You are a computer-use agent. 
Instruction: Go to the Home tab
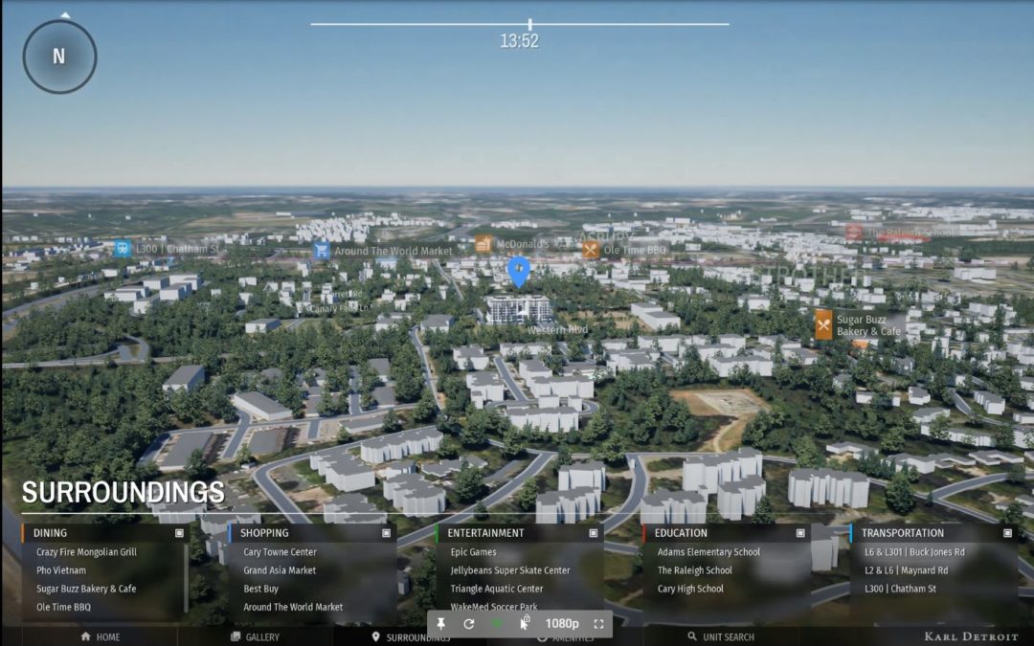coord(101,636)
